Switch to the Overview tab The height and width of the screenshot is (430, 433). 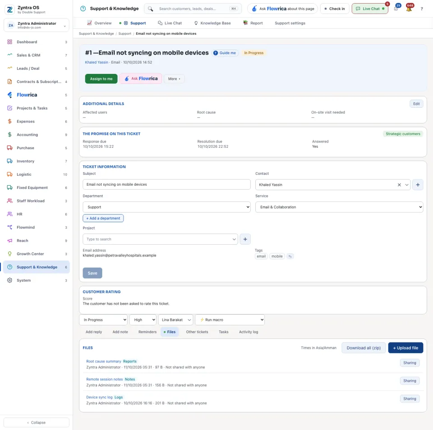[x=99, y=23]
